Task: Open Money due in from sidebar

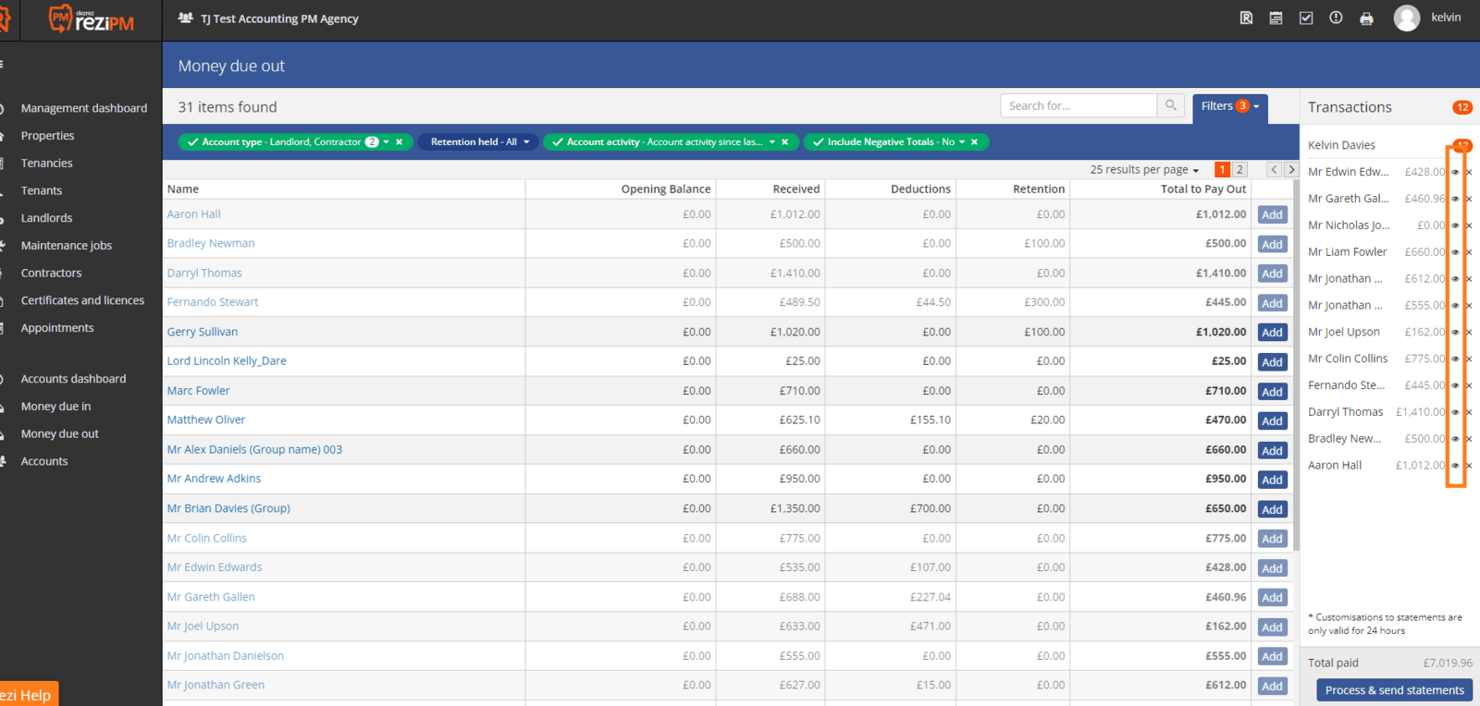Action: (x=55, y=407)
